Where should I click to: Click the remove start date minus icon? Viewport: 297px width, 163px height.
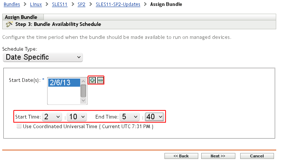[100, 80]
